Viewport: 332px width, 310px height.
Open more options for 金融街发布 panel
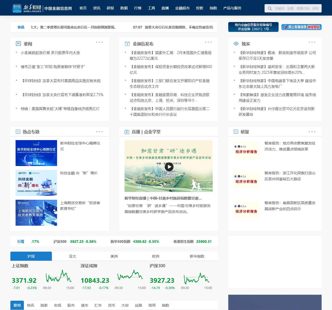click(208, 42)
